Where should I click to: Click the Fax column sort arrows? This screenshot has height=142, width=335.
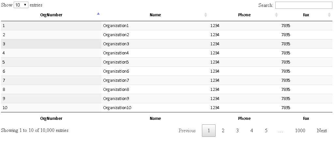329,15
